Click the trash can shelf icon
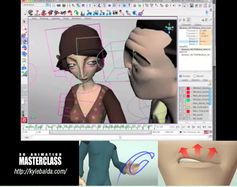237x187 pixels. pos(211,10)
